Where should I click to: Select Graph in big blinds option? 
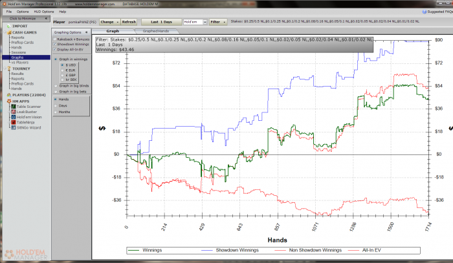[x=56, y=86]
